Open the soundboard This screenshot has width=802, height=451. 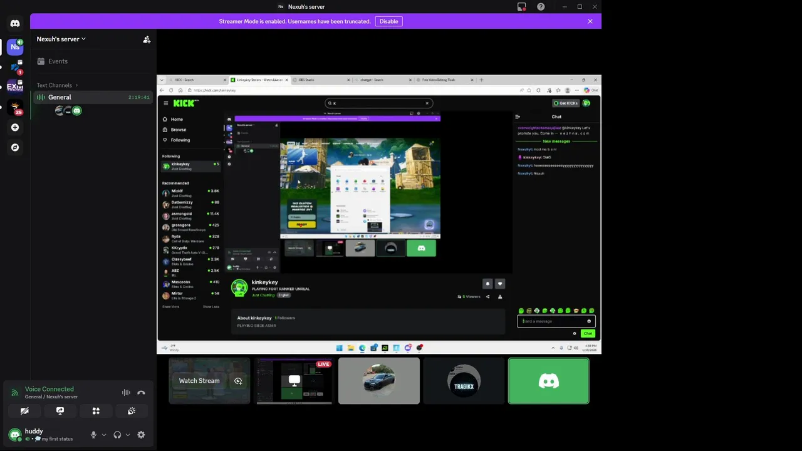(x=132, y=411)
